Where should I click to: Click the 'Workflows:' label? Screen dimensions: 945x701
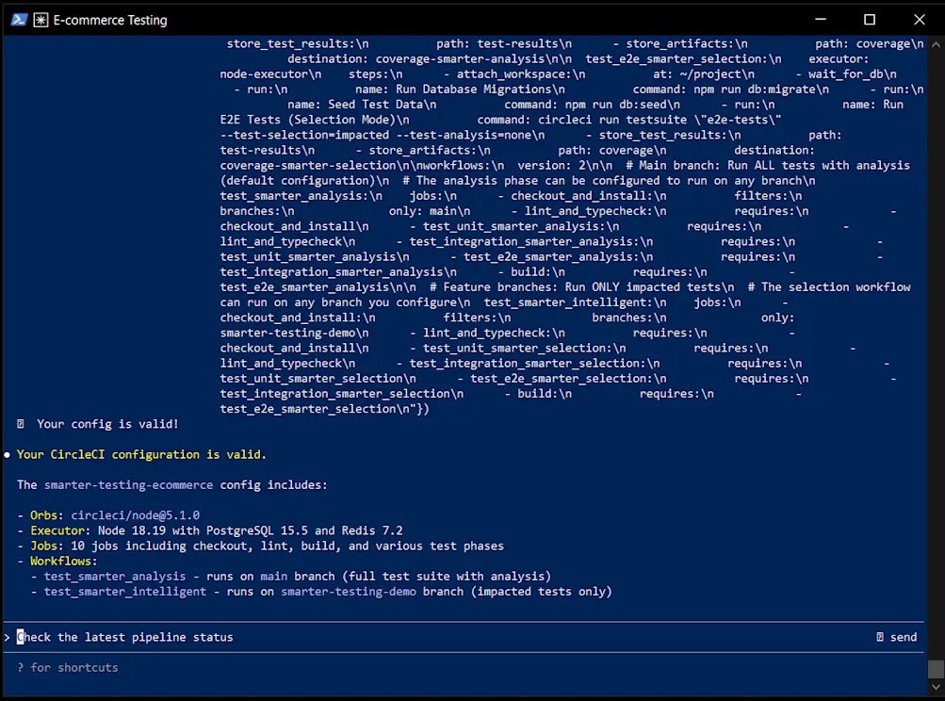click(x=64, y=561)
